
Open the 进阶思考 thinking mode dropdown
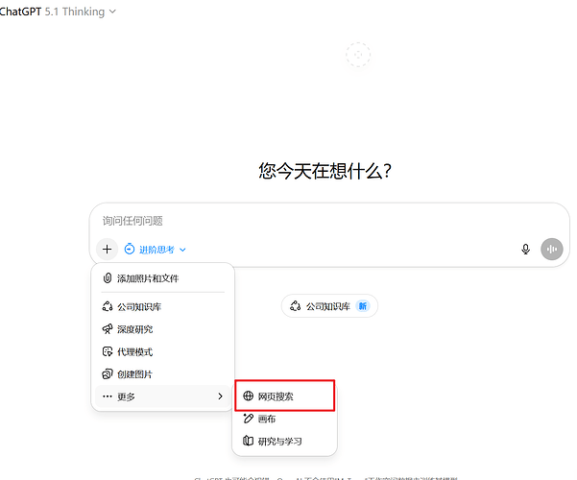coord(156,250)
